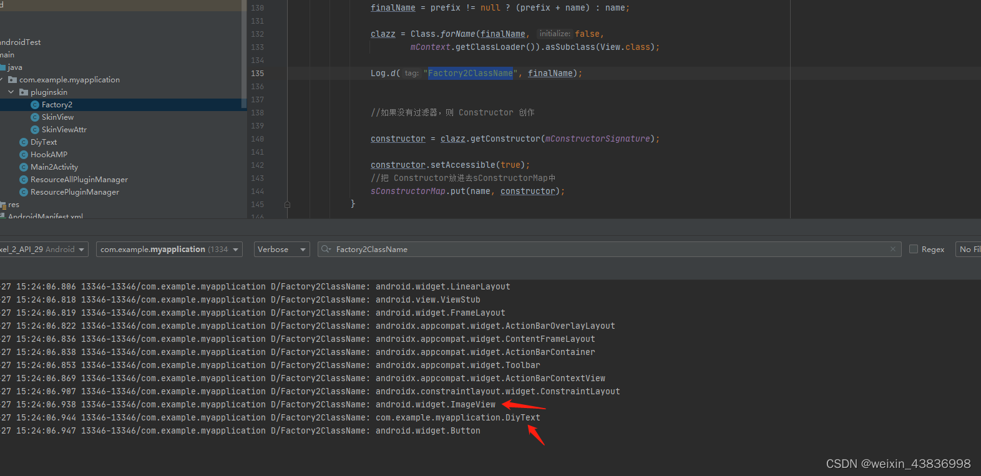Click the DiyText class icon

pyautogui.click(x=24, y=142)
